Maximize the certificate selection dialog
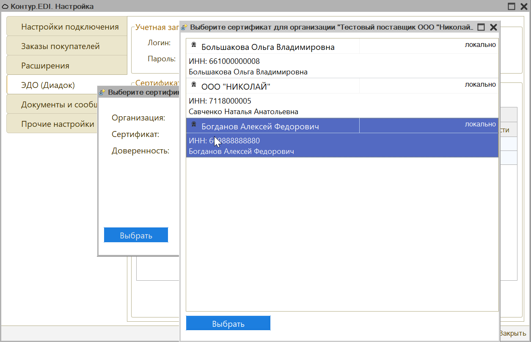 pos(481,27)
